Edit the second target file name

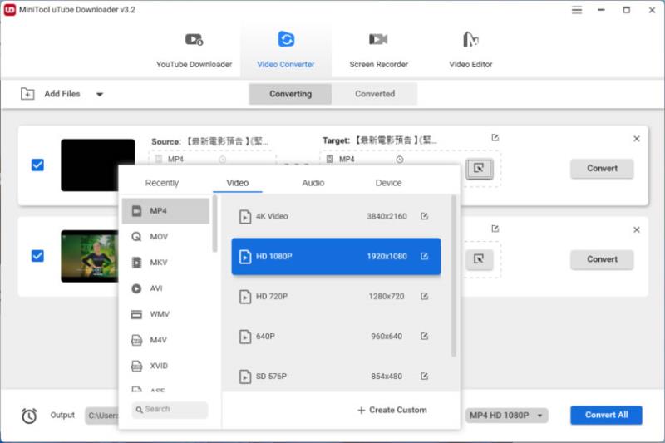[x=495, y=229]
